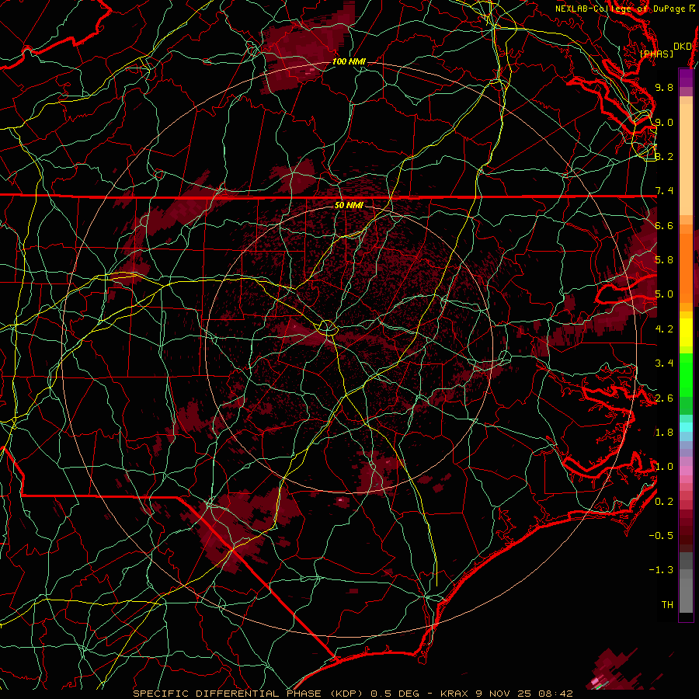Click the KRAX radar site circle marker

pyautogui.click(x=328, y=327)
